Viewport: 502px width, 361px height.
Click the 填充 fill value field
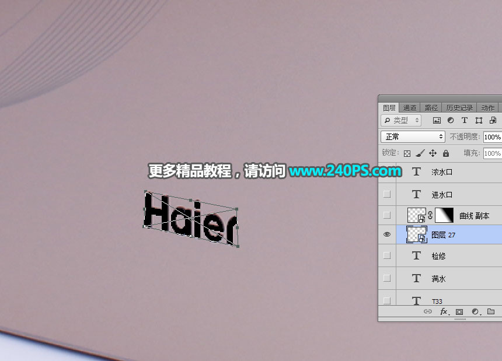pos(493,153)
